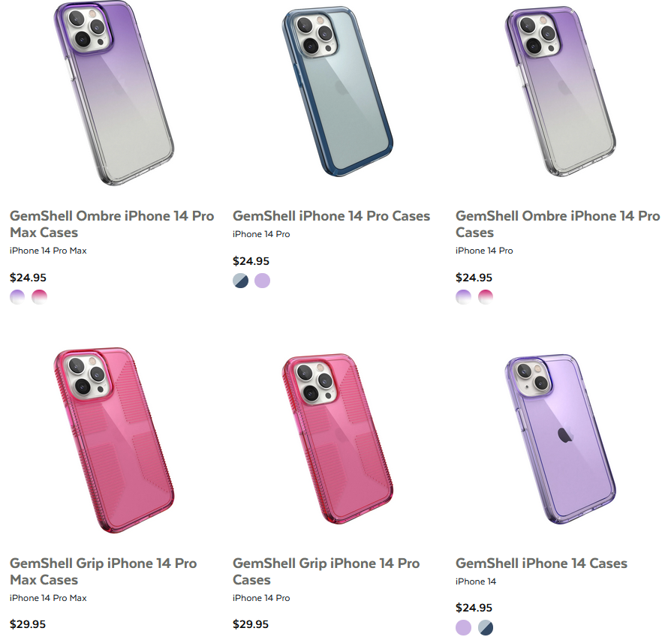Image resolution: width=662 pixels, height=637 pixels.
Task: Open the GemShell Grip iPhone 14 Pro Cases link
Action: 326,571
